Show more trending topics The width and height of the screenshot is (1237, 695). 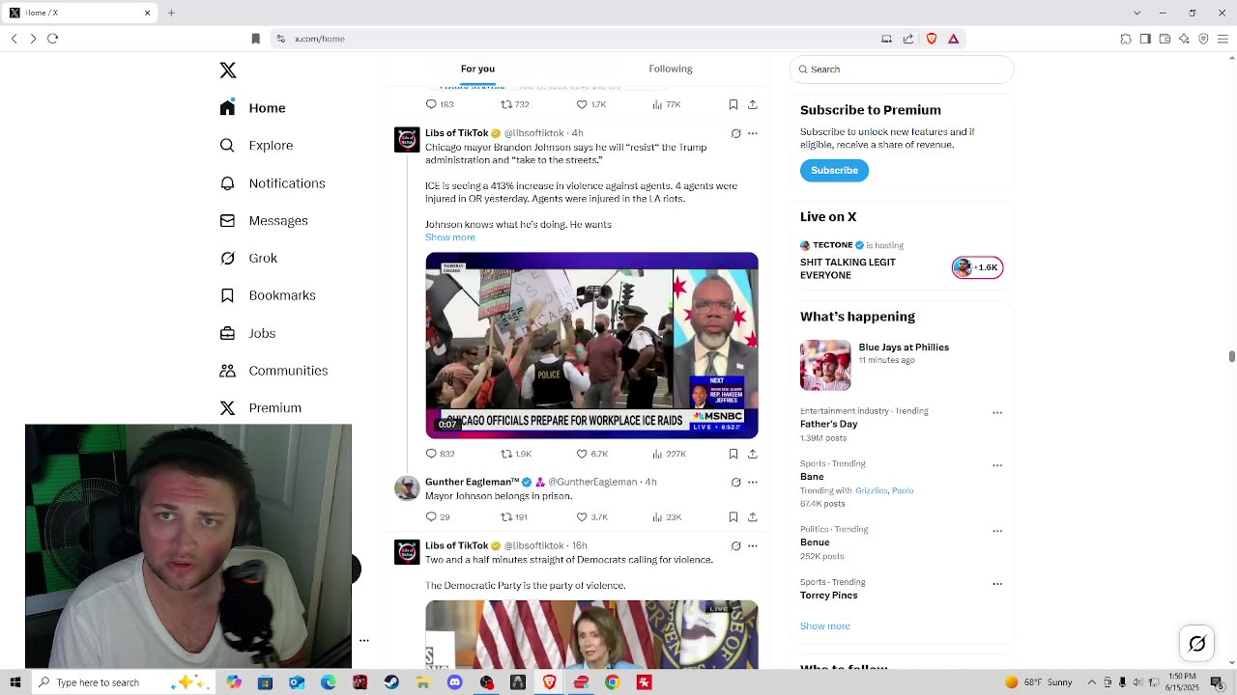tap(825, 626)
